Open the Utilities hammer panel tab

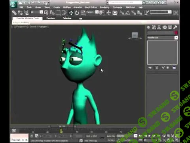[175, 27]
